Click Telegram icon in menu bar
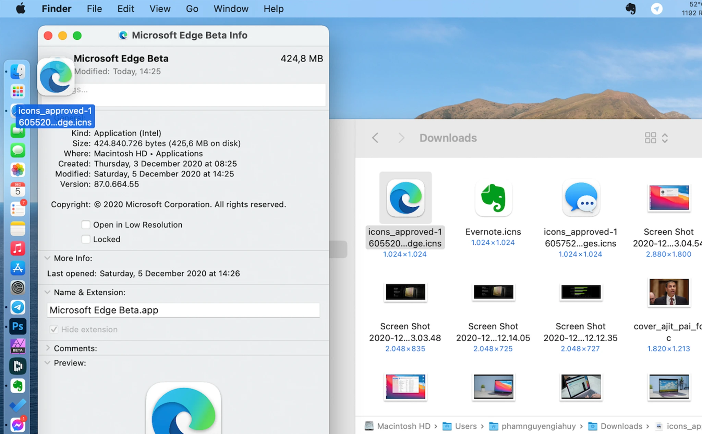 pos(656,9)
